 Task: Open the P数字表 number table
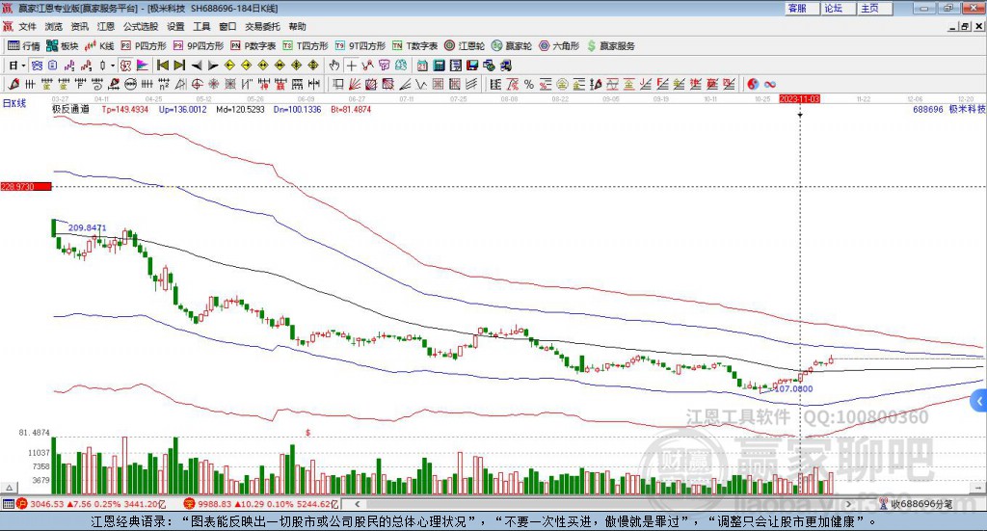[x=253, y=46]
